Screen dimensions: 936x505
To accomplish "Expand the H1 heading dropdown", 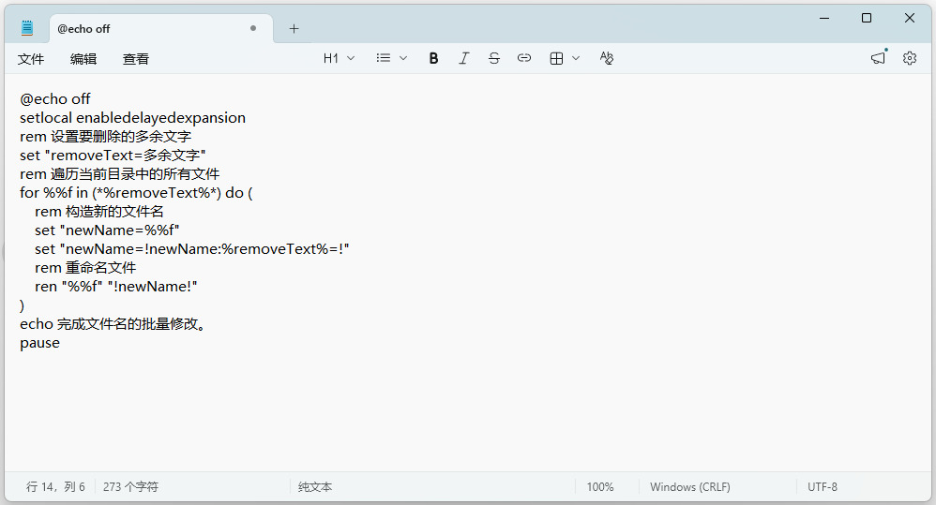I will click(351, 58).
